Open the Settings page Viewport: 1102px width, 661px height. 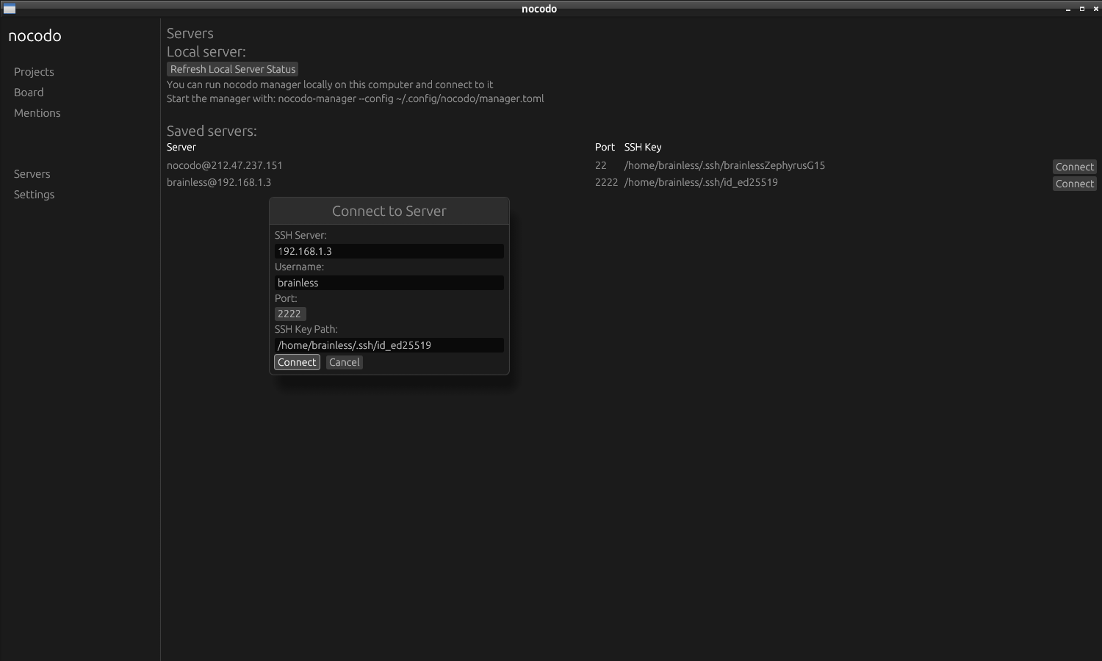[34, 194]
